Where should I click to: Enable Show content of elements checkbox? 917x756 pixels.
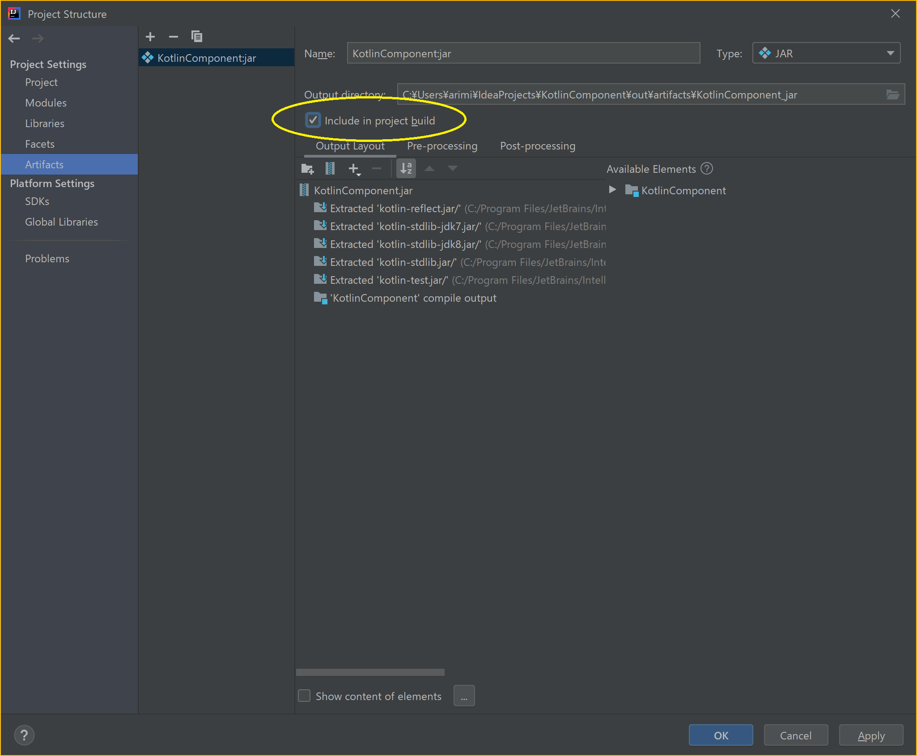point(305,696)
